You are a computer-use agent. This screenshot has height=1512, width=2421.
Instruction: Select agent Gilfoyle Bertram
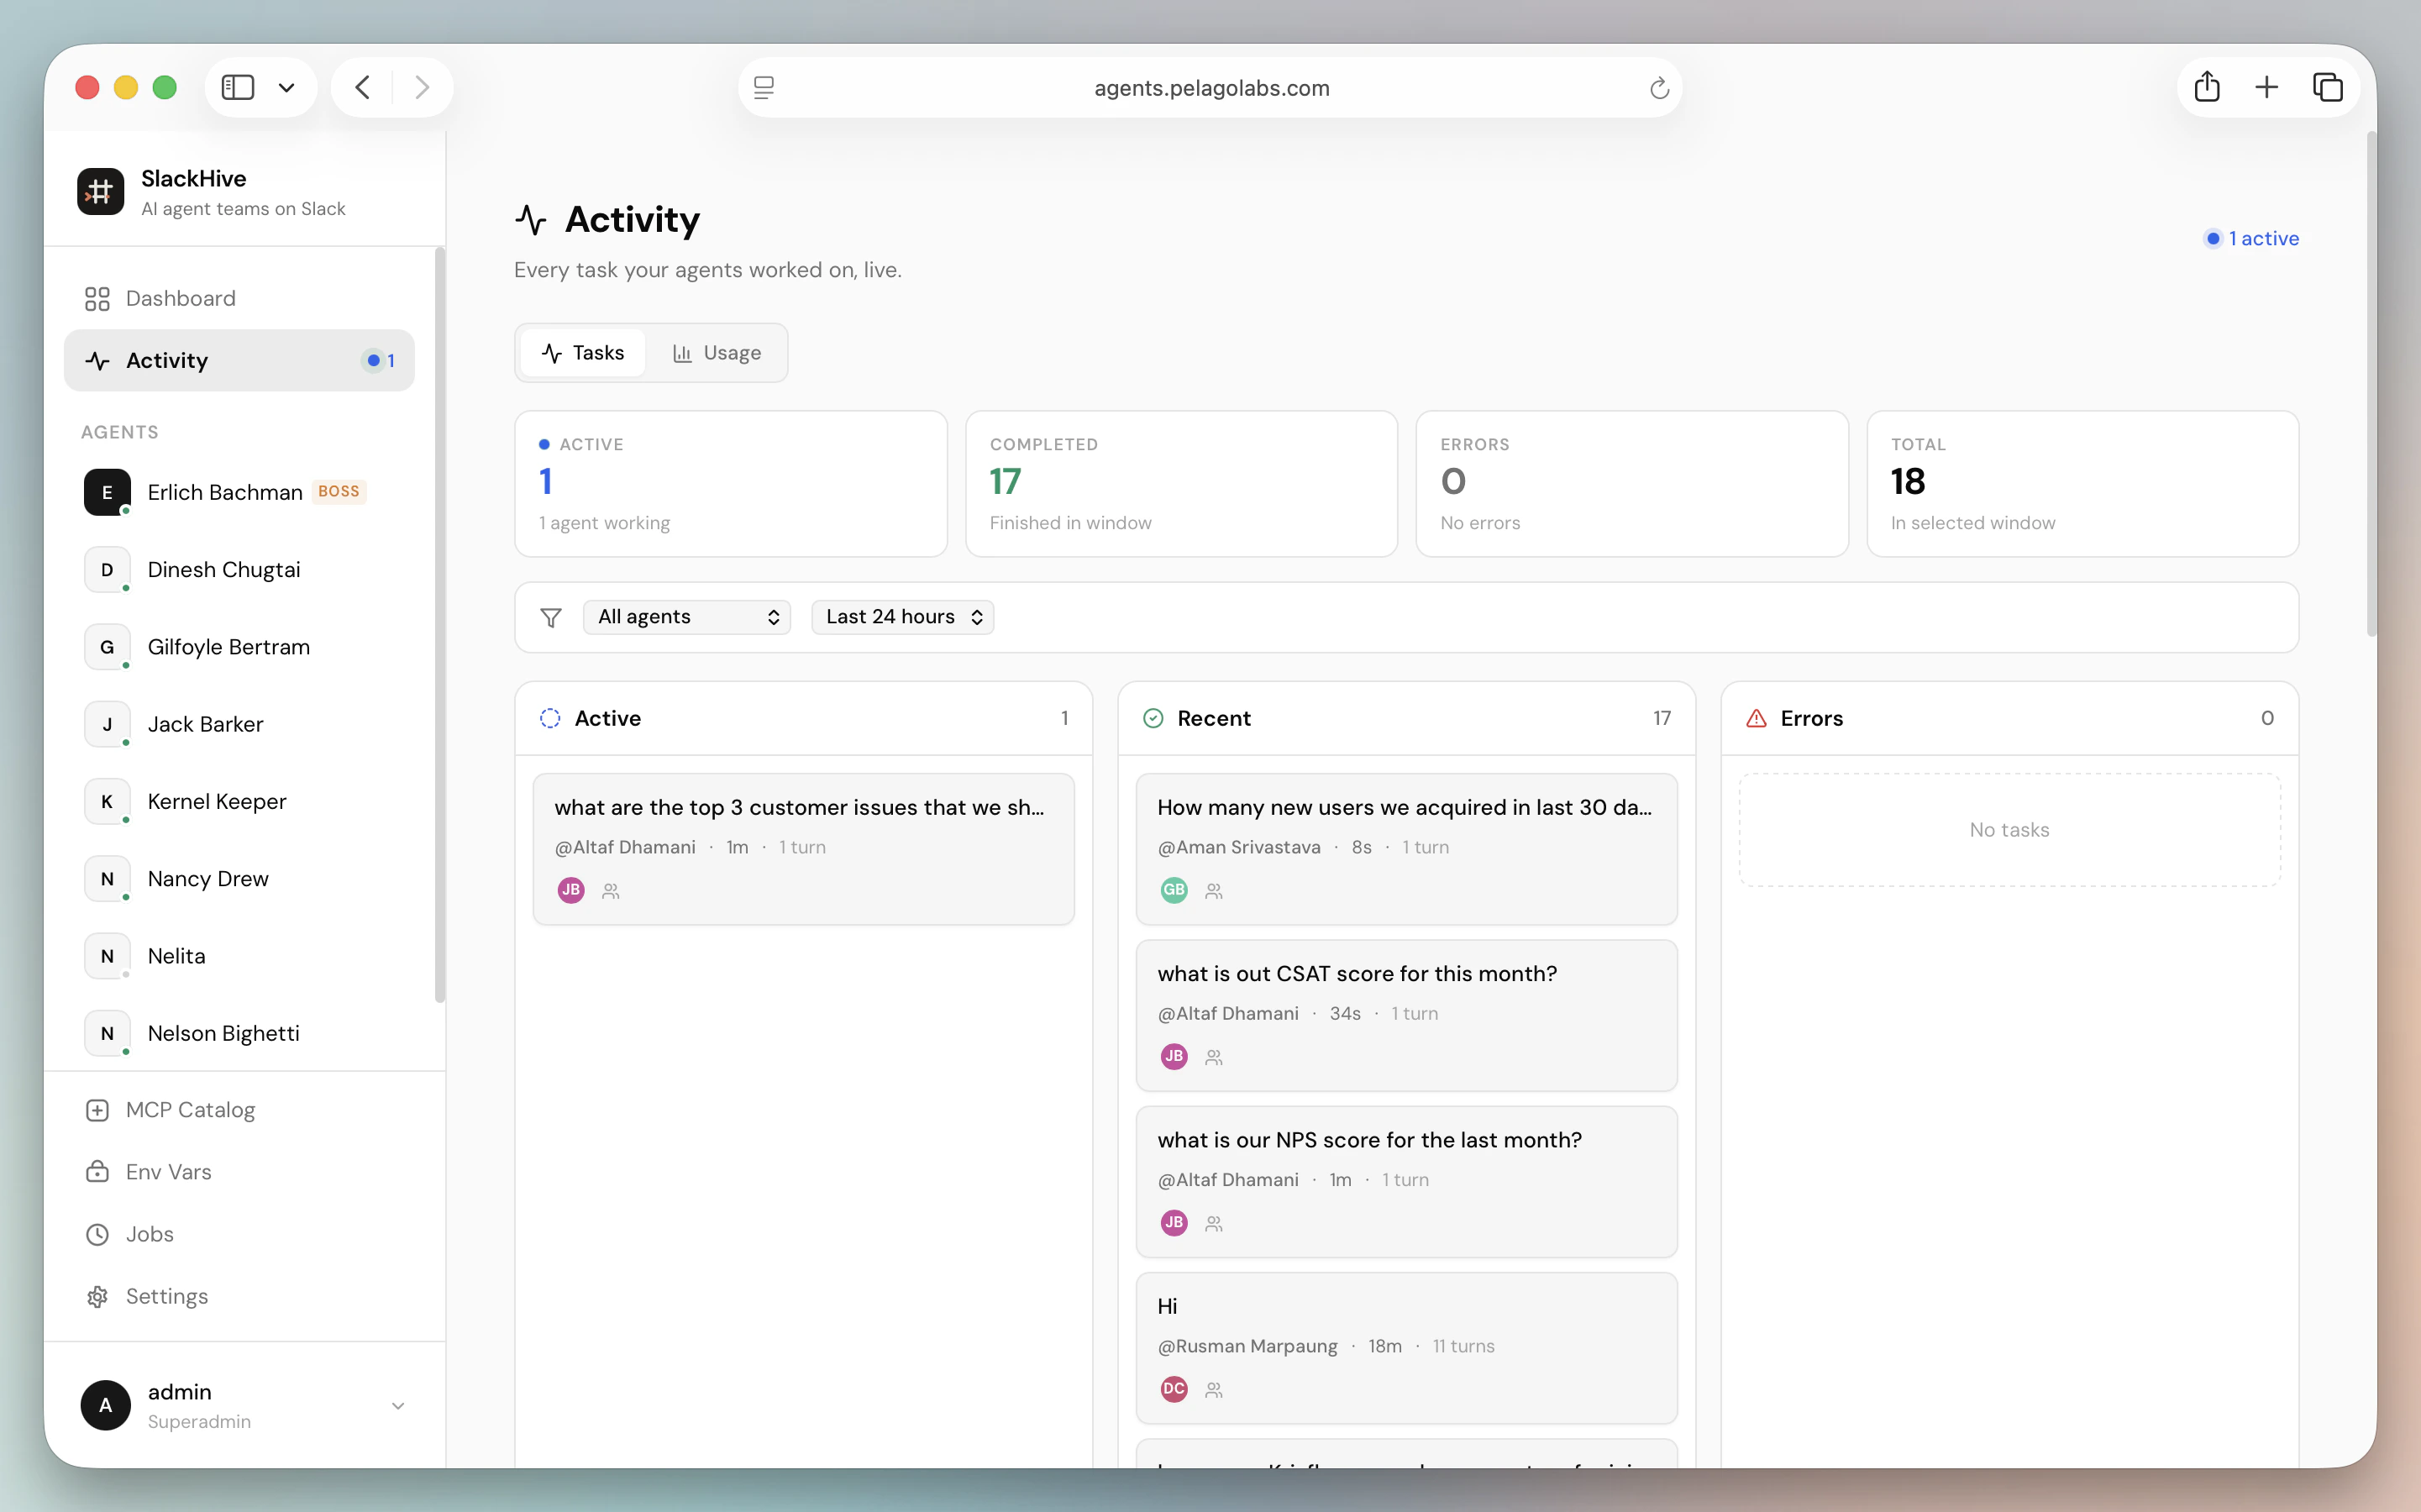click(239, 647)
